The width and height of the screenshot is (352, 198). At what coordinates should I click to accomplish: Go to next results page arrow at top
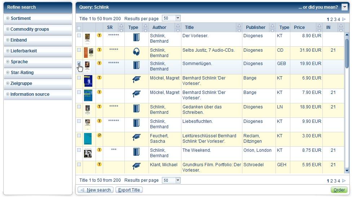click(344, 19)
